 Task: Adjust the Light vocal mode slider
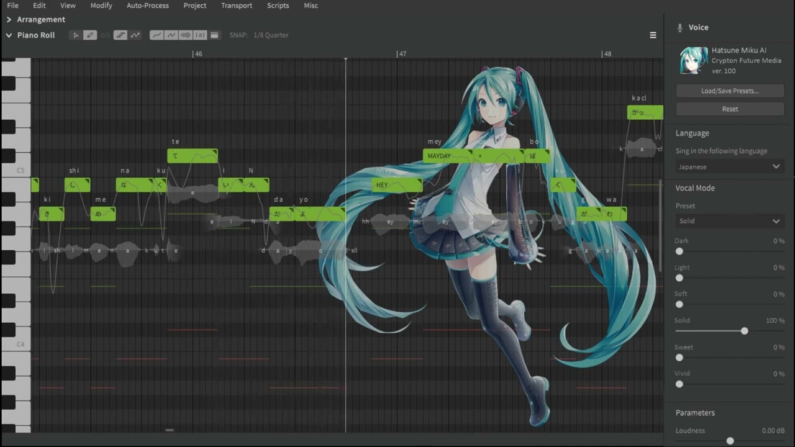(x=679, y=278)
